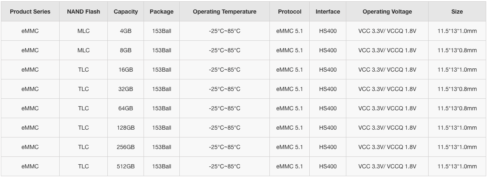Click MLC in the 4GB row

[83, 31]
